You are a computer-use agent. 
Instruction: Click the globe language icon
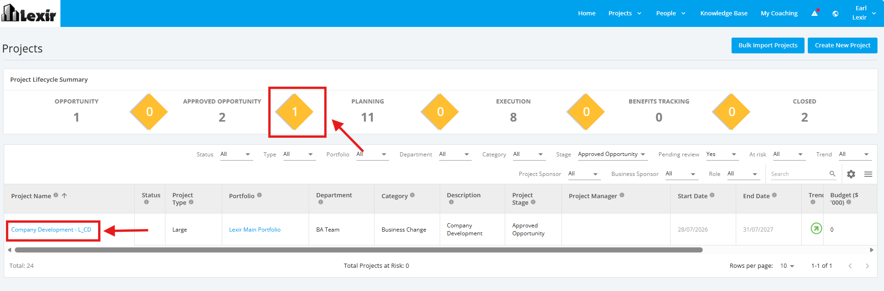tap(835, 13)
